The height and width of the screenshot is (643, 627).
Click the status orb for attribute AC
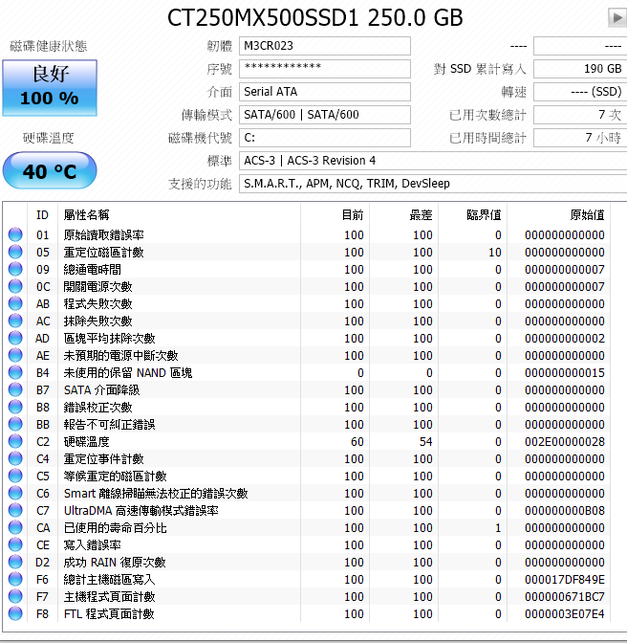click(x=15, y=321)
